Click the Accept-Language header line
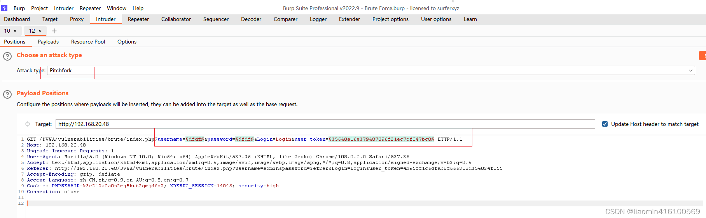Screen dimensions: 706x218 click(x=108, y=180)
